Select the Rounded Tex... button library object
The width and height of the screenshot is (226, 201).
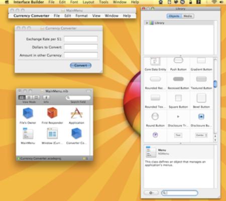[x=155, y=101]
